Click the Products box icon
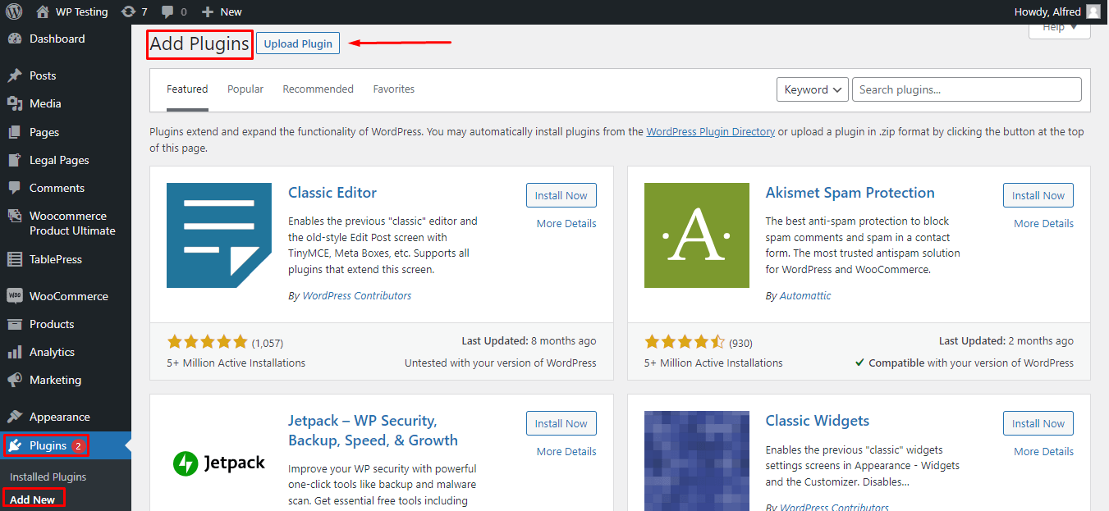The image size is (1109, 511). [14, 324]
